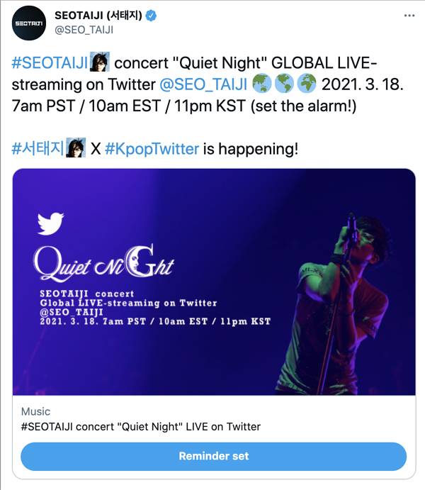
Task: Open the card title below Music
Action: (x=141, y=426)
